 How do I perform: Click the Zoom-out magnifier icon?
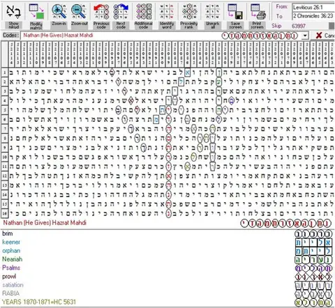point(79,11)
